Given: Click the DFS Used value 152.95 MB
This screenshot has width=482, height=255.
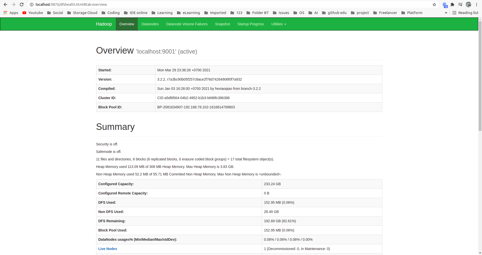Looking at the screenshot, I should click(279, 202).
